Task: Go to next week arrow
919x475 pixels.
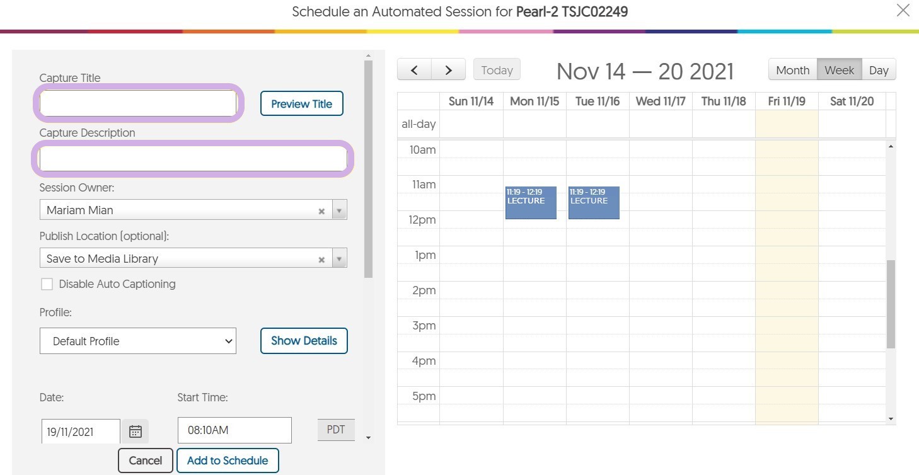Action: 448,70
